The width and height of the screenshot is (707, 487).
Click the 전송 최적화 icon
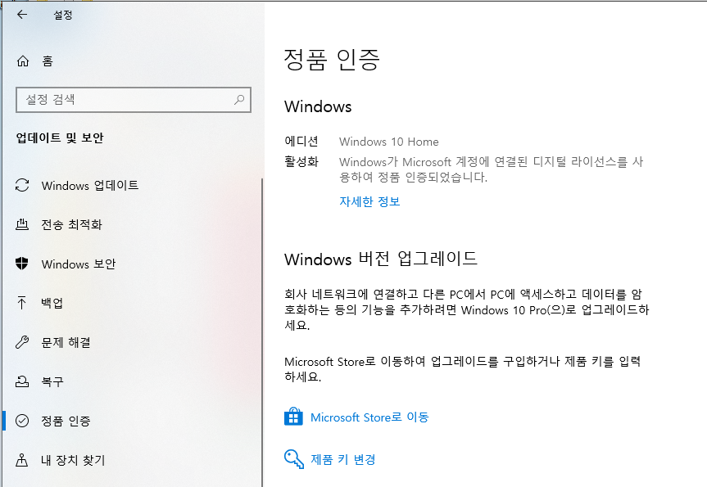pyautogui.click(x=22, y=224)
